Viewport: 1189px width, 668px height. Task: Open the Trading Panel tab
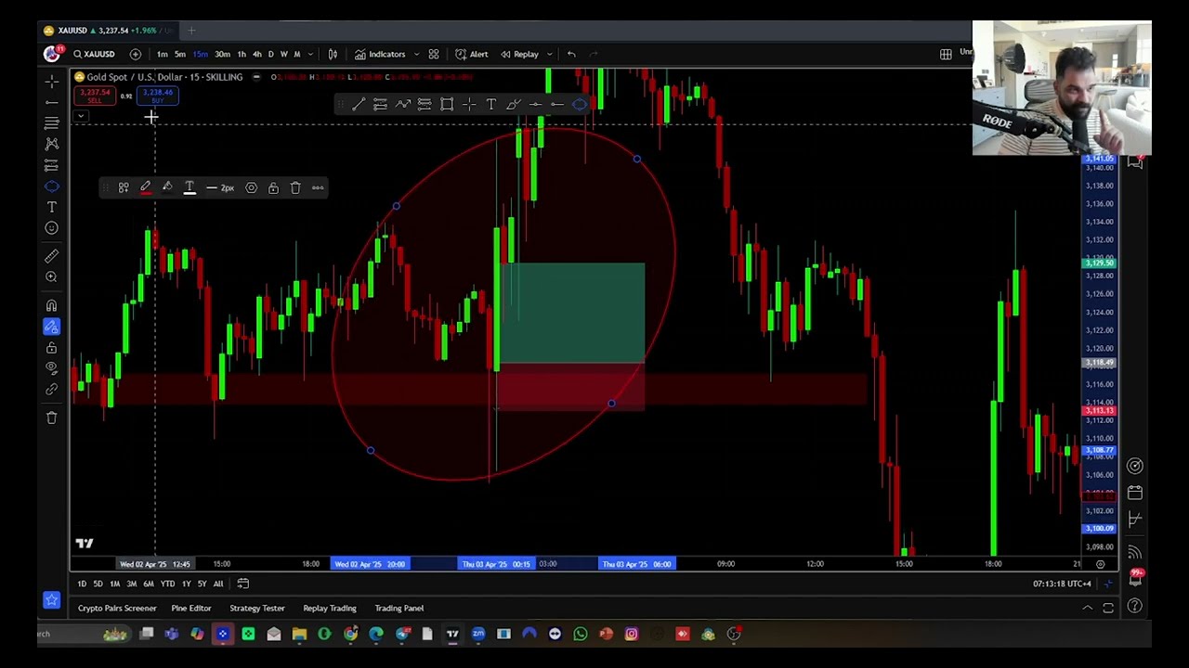click(399, 608)
